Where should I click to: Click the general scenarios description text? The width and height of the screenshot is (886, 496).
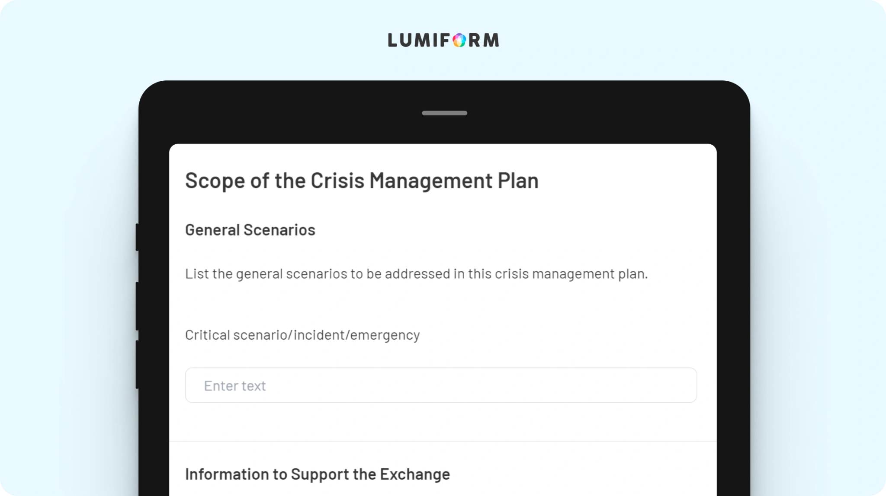pos(416,274)
